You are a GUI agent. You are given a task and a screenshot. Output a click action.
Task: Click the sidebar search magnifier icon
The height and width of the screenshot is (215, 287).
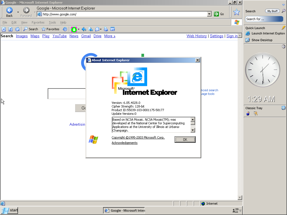click(283, 11)
